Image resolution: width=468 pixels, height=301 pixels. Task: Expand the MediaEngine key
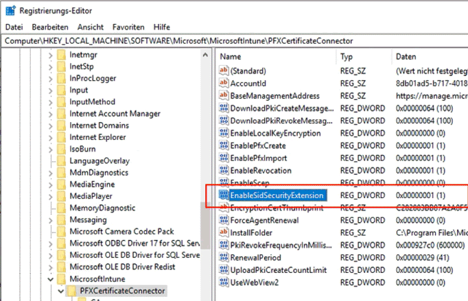coord(51,185)
